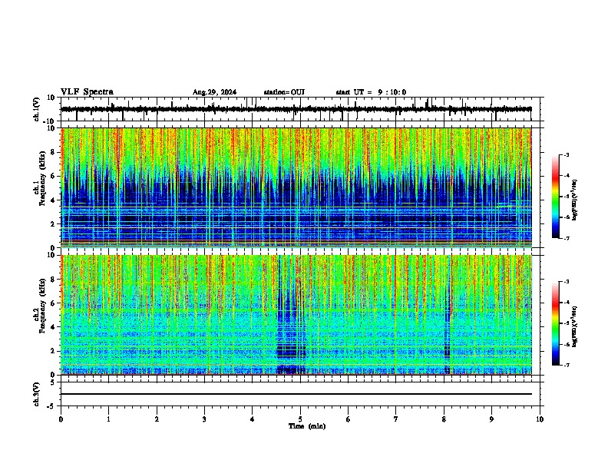Click the "-7" label on lower color bar
This screenshot has width=608, height=470.
[567, 365]
